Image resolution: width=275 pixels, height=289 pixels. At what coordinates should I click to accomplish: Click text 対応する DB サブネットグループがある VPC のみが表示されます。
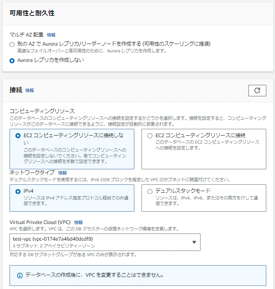tap(73, 255)
